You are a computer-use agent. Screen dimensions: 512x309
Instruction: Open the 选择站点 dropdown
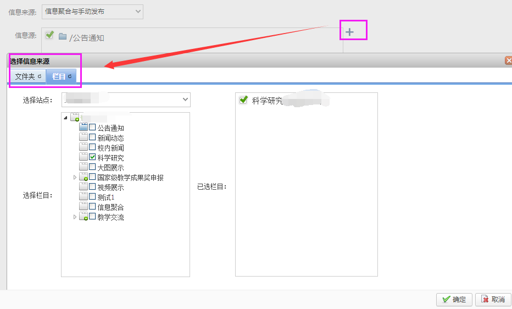tap(126, 100)
